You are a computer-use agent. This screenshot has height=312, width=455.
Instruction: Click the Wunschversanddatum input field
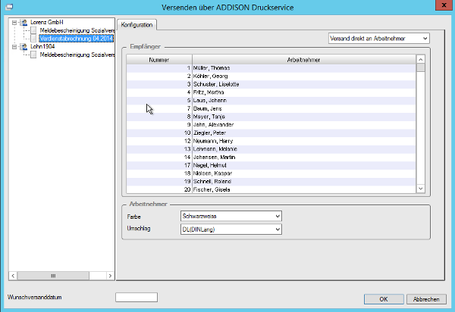tap(136, 297)
